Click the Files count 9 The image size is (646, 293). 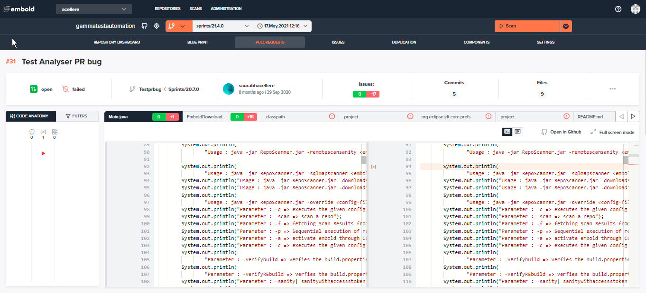(542, 94)
